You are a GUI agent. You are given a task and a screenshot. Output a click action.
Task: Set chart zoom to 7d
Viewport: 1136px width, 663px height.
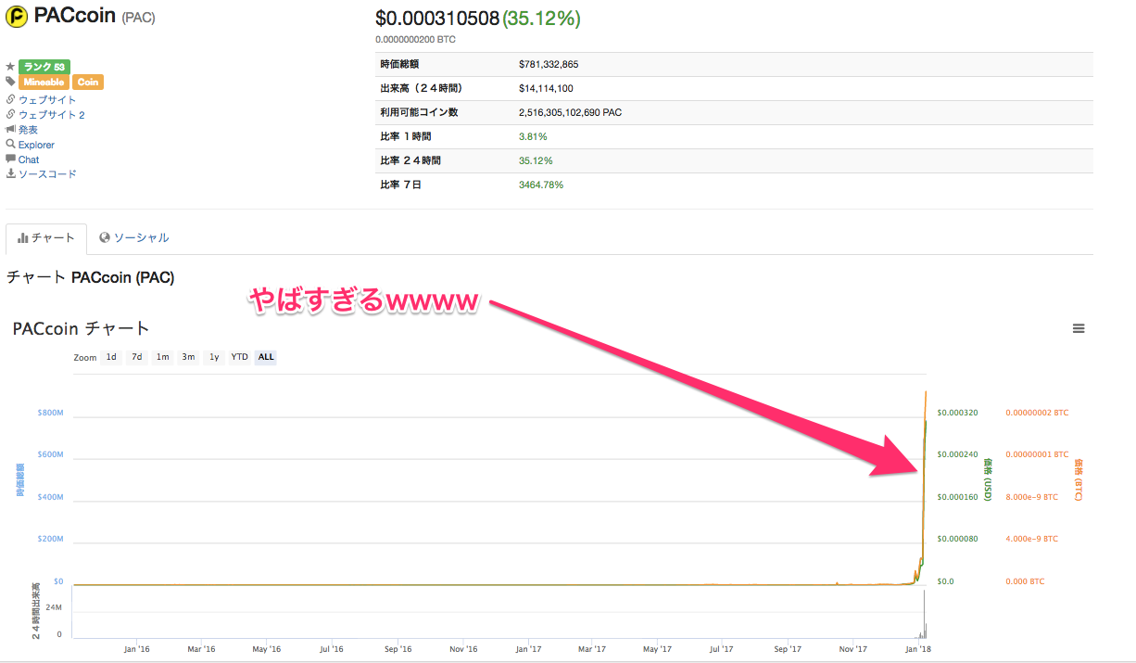136,357
